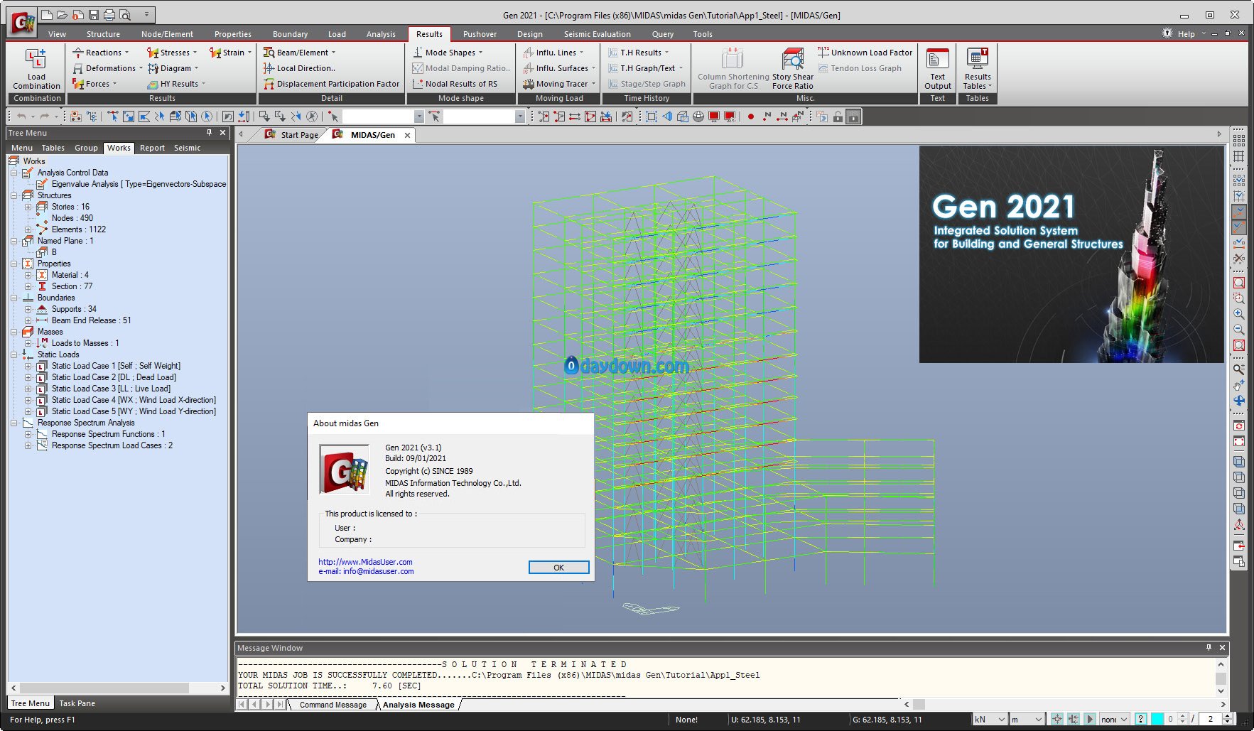Click zoom magnifier icon in right toolbar
This screenshot has width=1254, height=731.
point(1239,369)
